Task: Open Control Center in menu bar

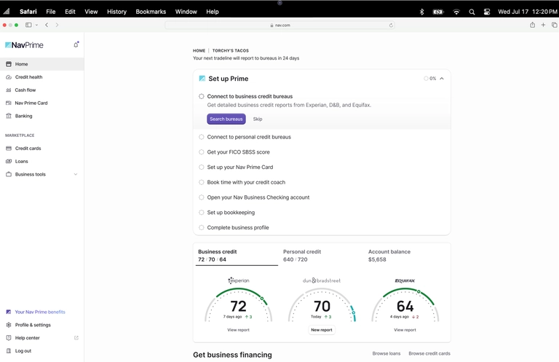Action: (x=487, y=12)
